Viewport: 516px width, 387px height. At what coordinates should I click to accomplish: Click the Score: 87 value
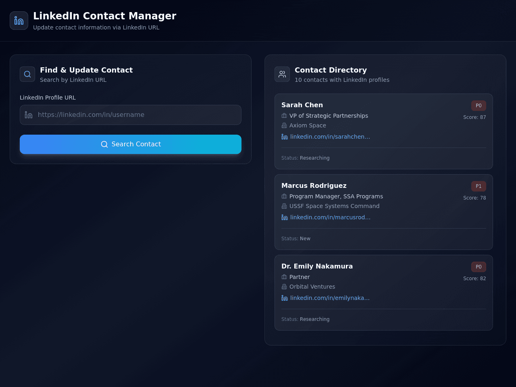point(474,117)
